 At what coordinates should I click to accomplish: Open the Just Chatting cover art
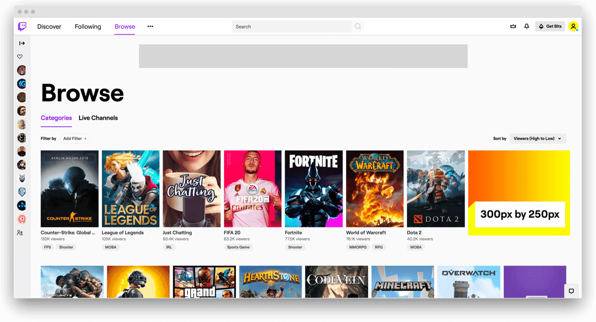point(192,189)
